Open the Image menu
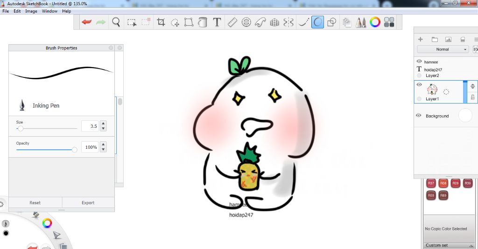 31,11
